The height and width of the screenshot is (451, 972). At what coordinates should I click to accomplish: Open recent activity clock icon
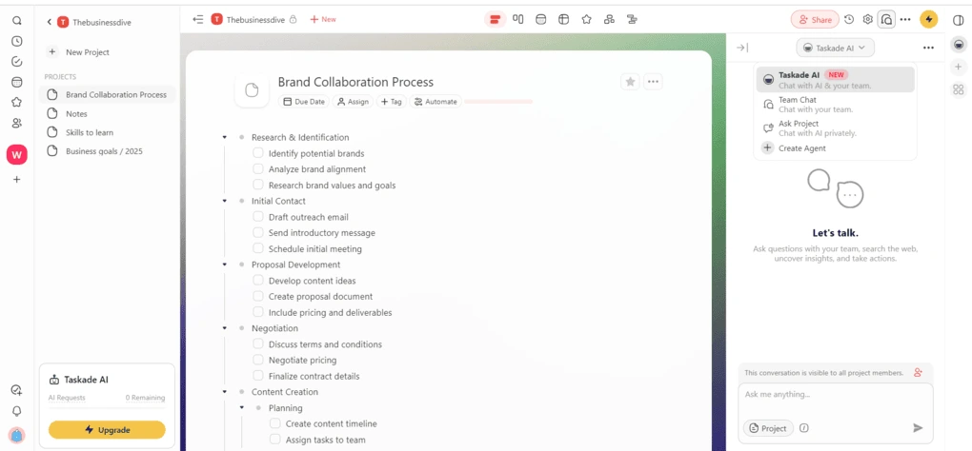17,42
